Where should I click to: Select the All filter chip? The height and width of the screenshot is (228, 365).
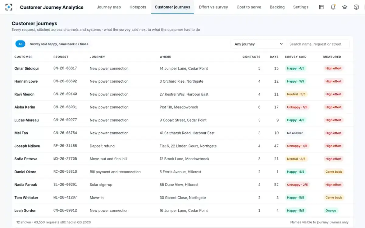click(20, 44)
